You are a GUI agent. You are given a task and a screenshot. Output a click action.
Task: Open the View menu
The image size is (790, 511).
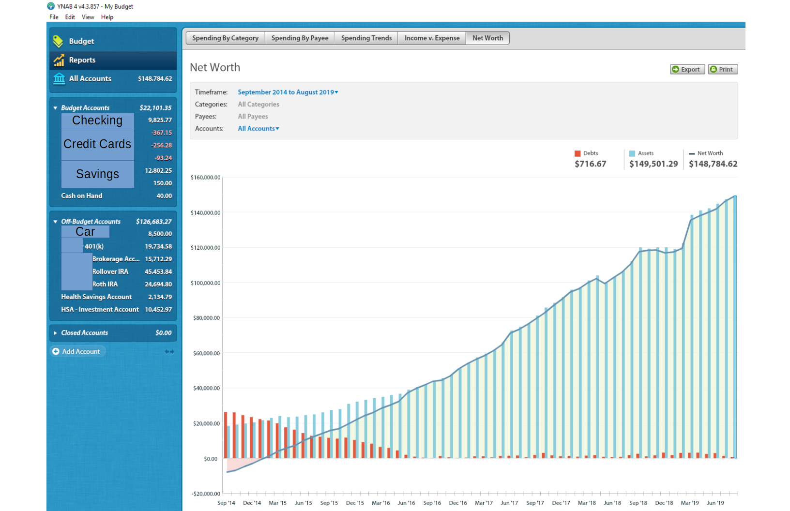88,17
